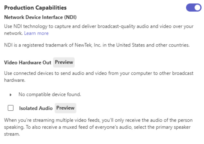Screen dimensions: 204x144
Task: Turn off the Production Capabilities toggle
Action: click(x=194, y=8)
